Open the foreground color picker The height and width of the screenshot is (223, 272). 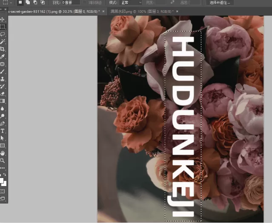[x=1, y=180]
